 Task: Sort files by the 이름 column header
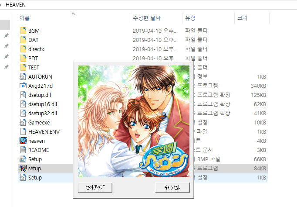tap(24, 18)
